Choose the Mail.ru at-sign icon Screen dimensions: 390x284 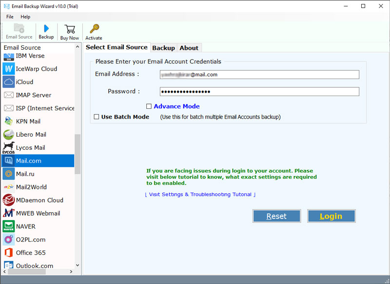pyautogui.click(x=9, y=174)
